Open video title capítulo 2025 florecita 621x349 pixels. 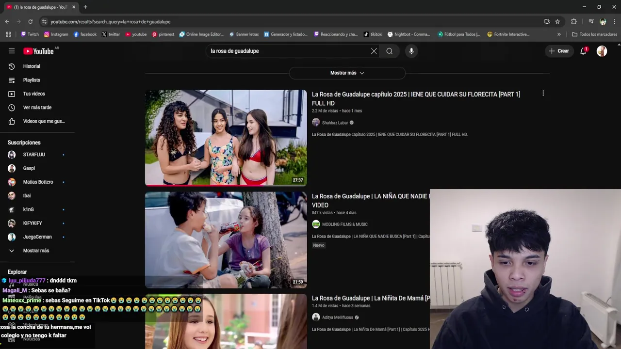tap(416, 99)
